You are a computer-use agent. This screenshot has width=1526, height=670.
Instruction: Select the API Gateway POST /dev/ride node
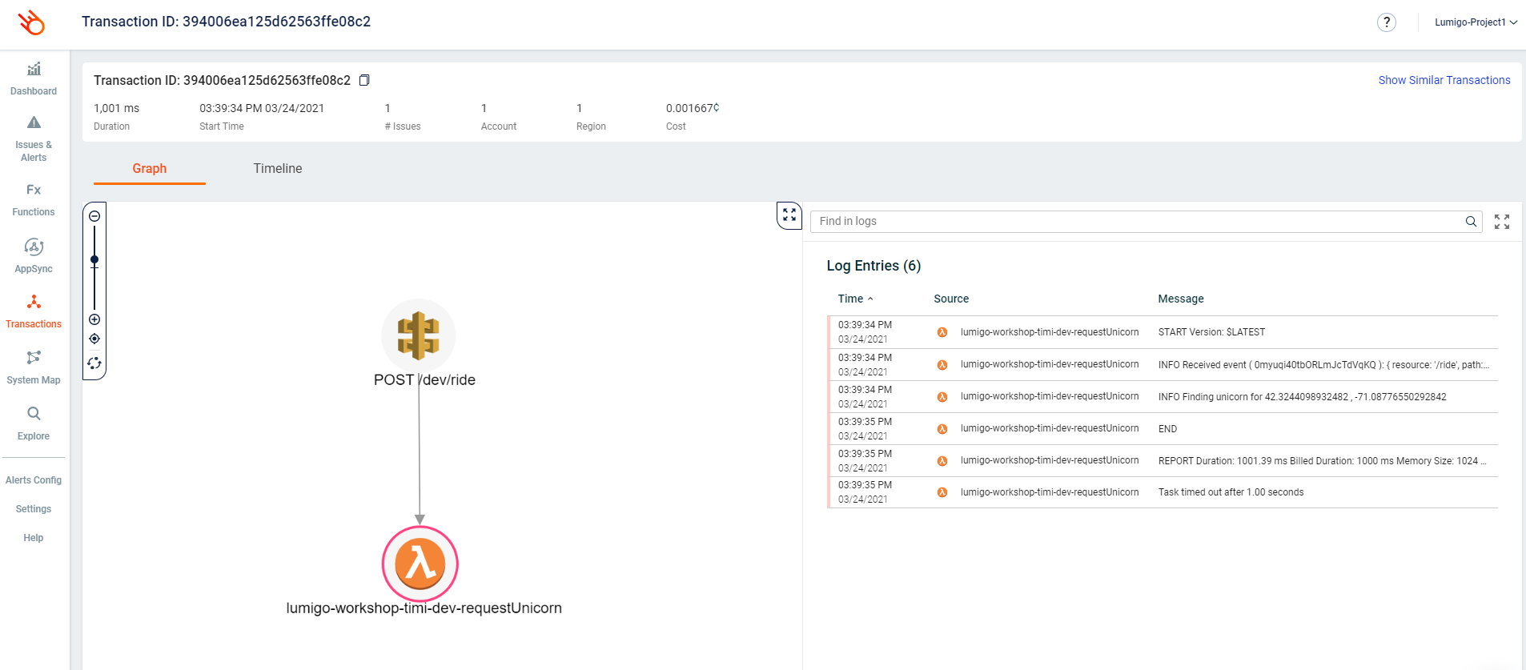419,335
